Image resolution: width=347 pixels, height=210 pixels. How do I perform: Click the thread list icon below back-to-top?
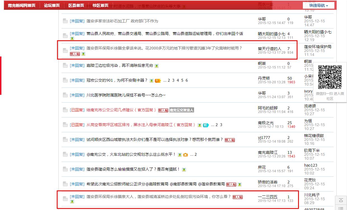point(341,208)
